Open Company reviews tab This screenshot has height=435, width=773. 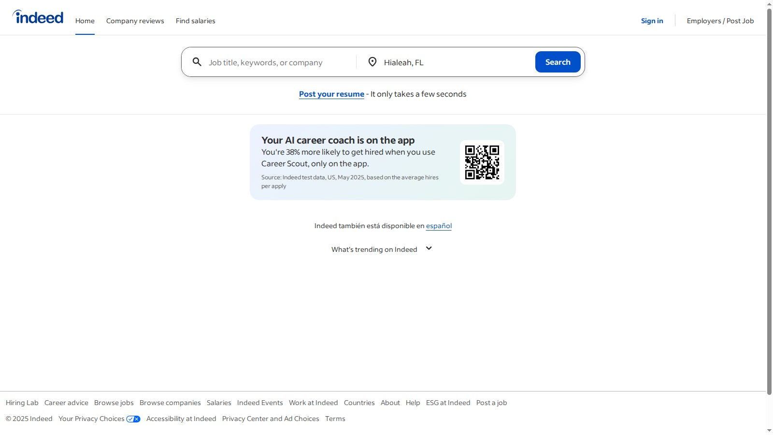coord(135,21)
